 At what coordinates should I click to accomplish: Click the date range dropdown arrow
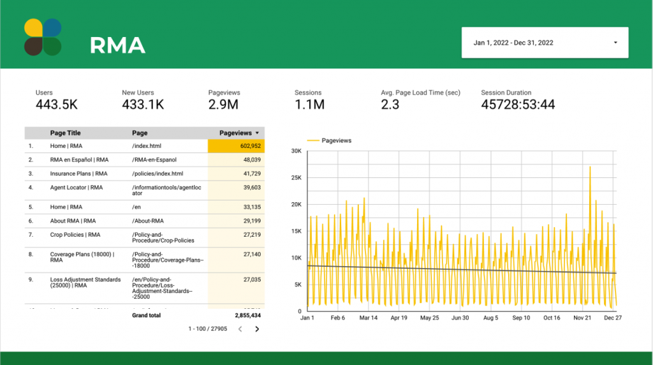pyautogui.click(x=615, y=43)
